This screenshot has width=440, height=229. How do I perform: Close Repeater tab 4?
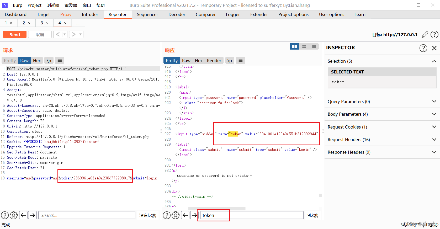(x=65, y=23)
